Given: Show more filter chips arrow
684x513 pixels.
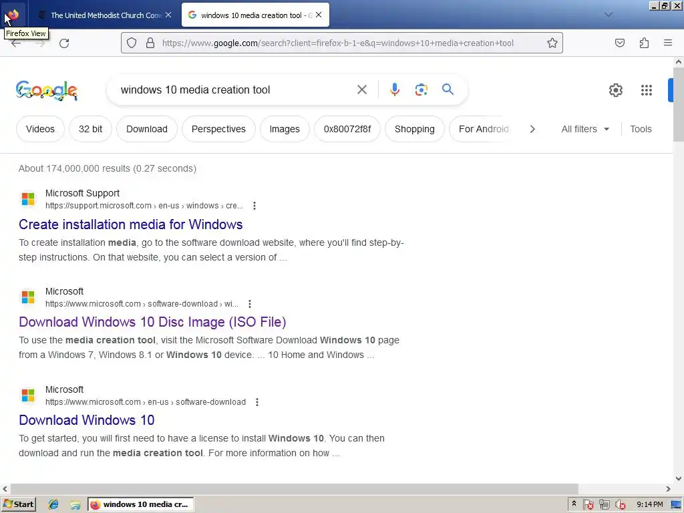Looking at the screenshot, I should tap(532, 129).
